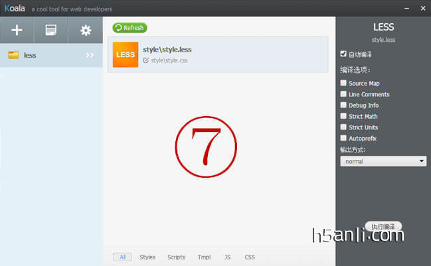Image resolution: width=431 pixels, height=266 pixels.
Task: Click the double-arrow next to less folder
Action: [90, 55]
